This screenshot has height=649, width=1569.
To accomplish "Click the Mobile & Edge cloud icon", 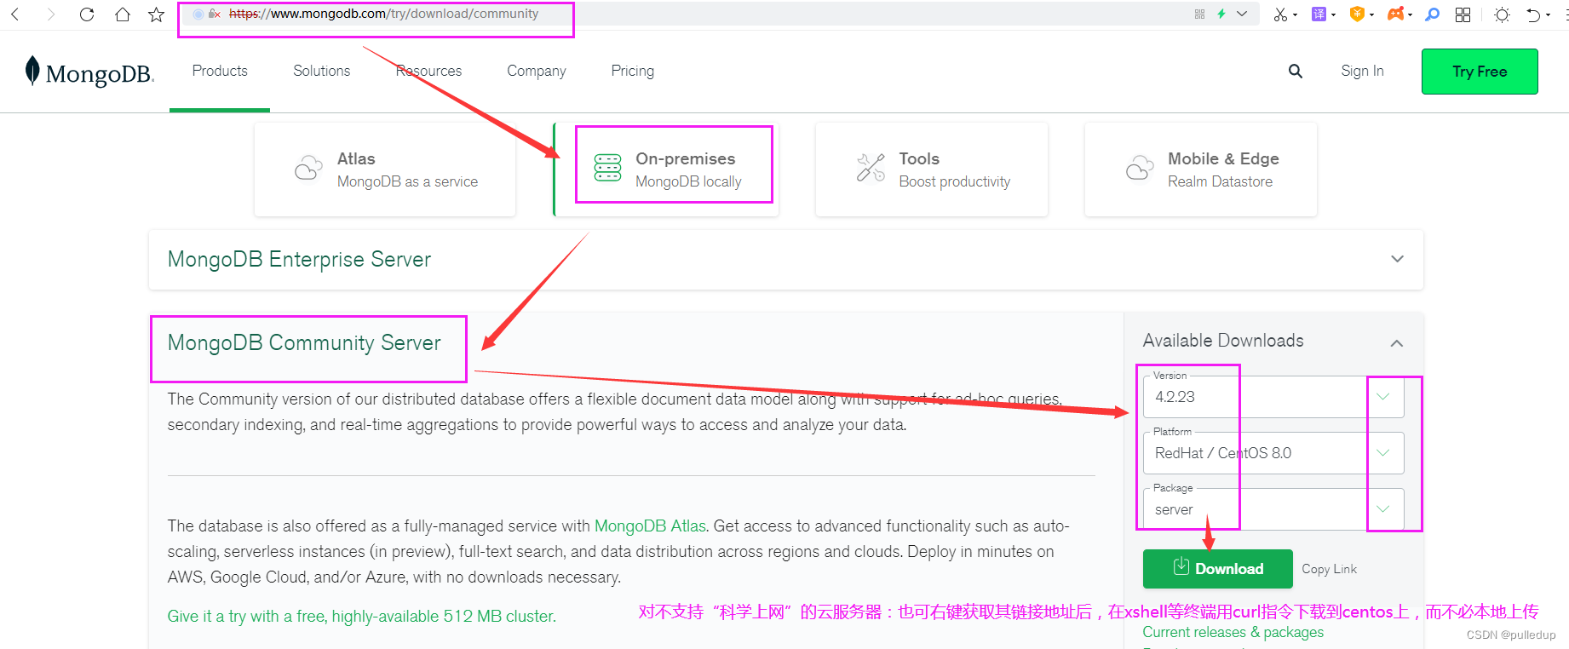I will click(1140, 168).
